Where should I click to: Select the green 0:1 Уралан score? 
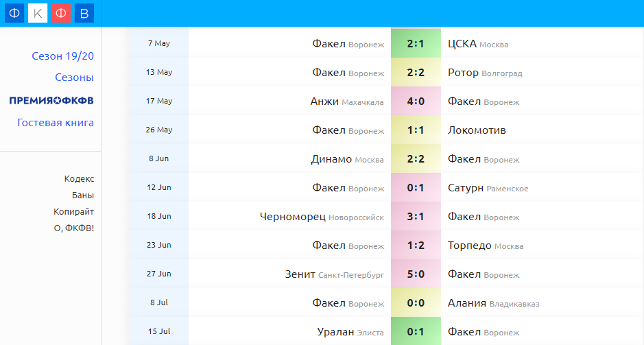(x=415, y=332)
